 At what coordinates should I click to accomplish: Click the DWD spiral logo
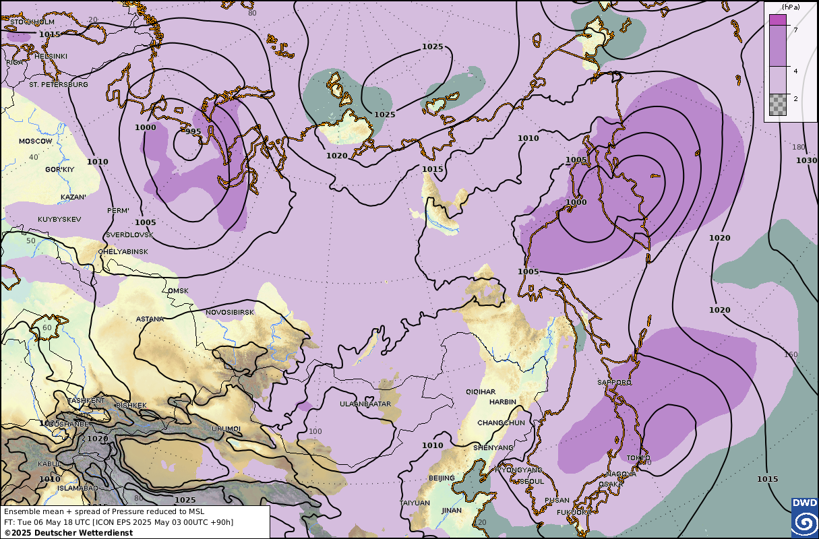(804, 518)
